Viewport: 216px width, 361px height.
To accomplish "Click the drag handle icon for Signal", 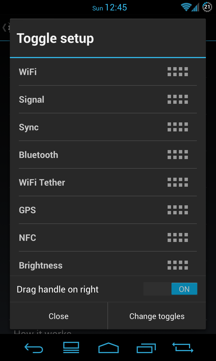I will tap(178, 99).
